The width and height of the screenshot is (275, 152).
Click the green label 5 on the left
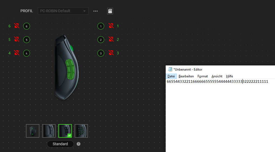[9, 39]
